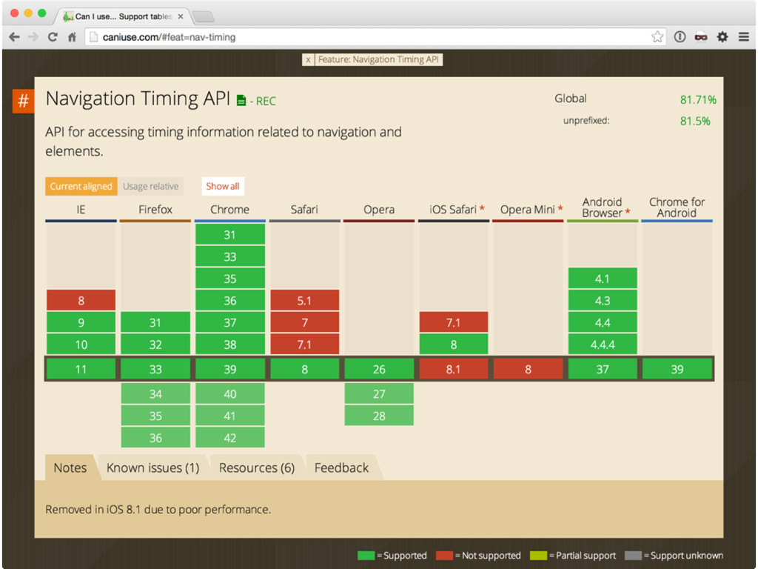Open the browser home page icon

(x=72, y=37)
